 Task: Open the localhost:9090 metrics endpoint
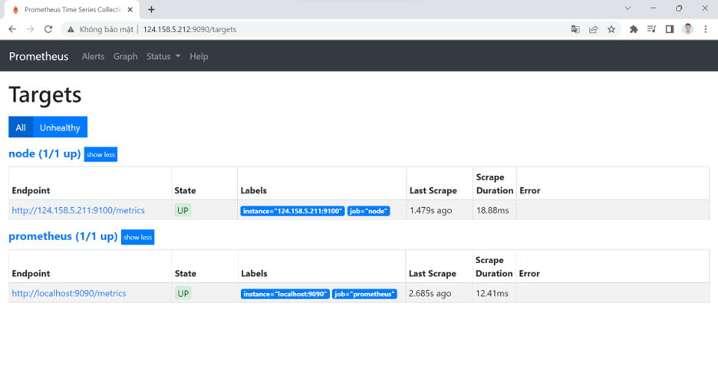[x=69, y=293]
